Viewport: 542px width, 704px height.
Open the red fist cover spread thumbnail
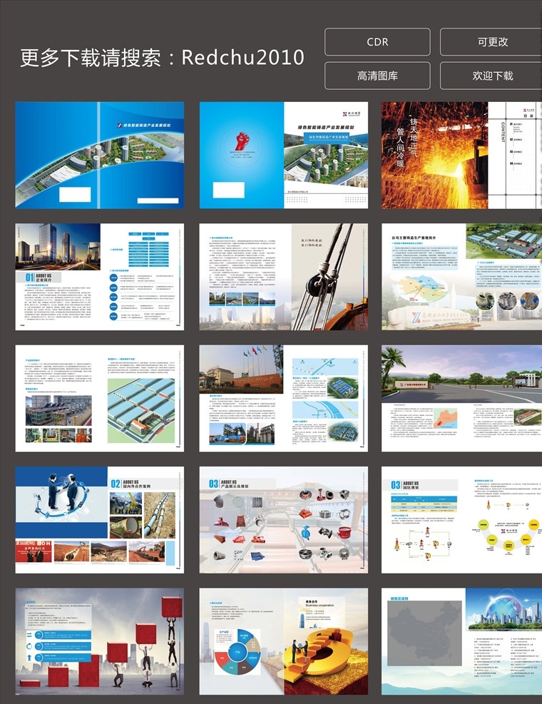click(x=283, y=155)
